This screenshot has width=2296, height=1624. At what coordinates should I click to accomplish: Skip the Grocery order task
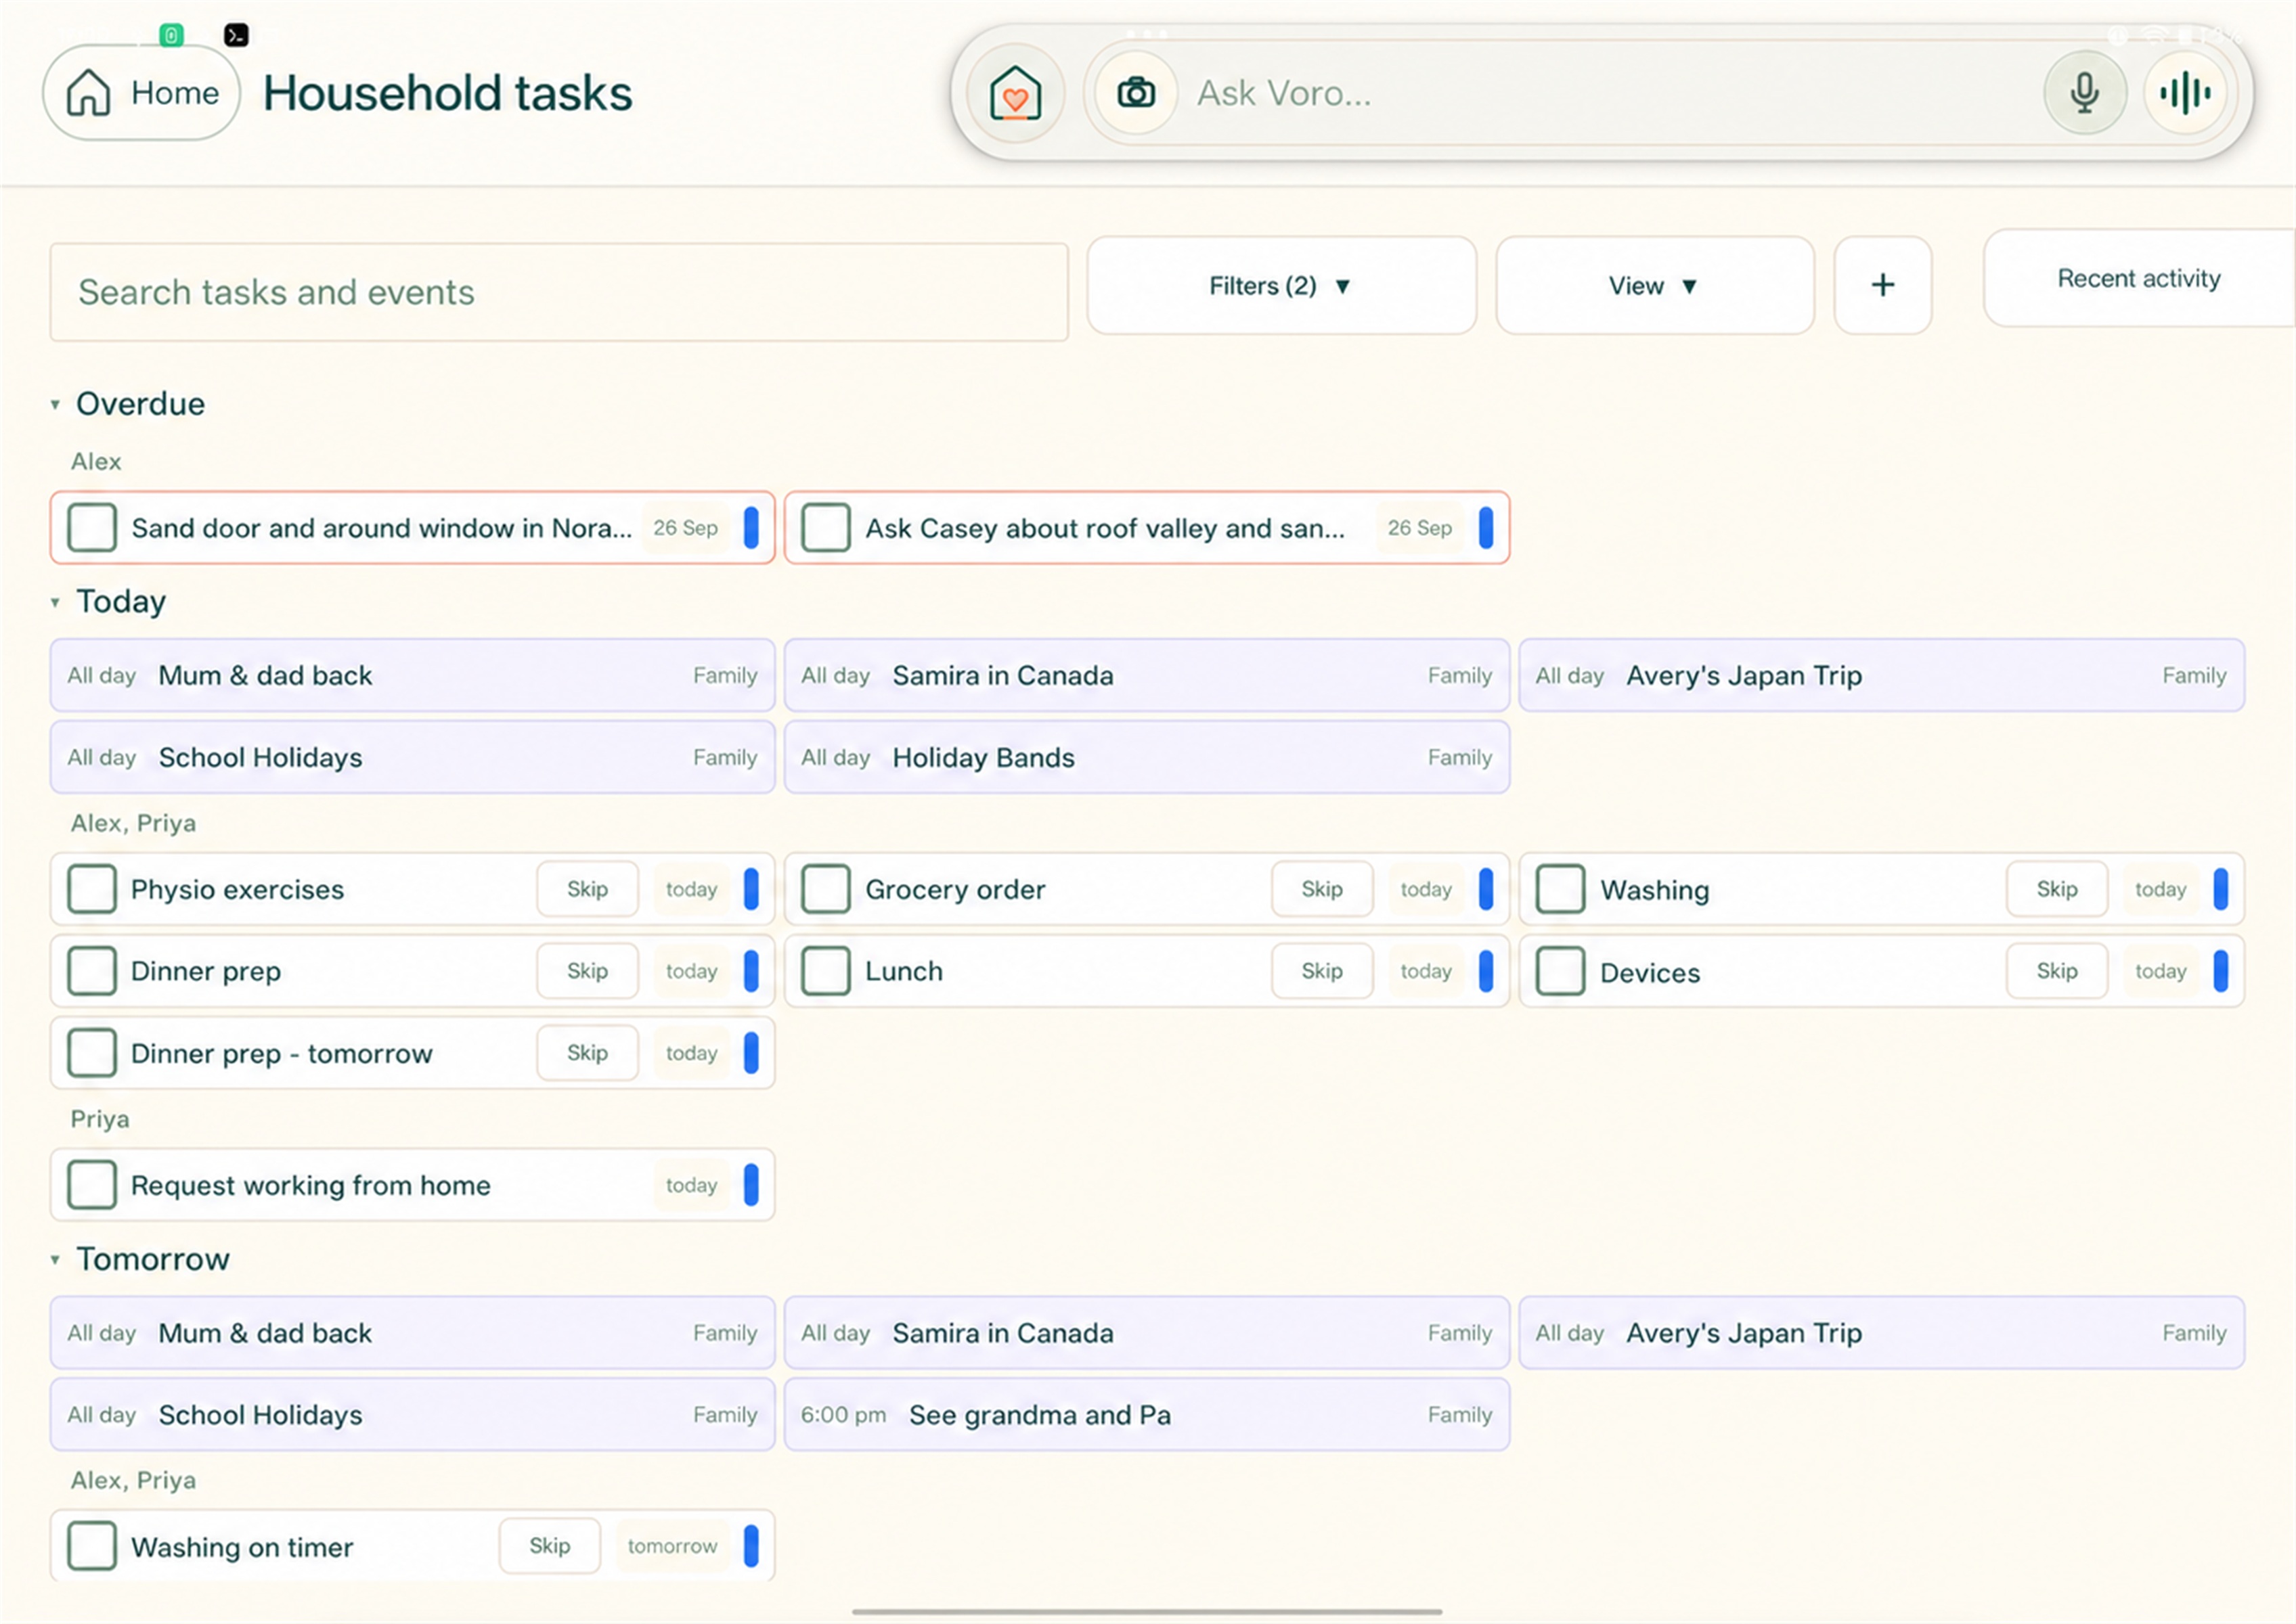(x=1321, y=889)
